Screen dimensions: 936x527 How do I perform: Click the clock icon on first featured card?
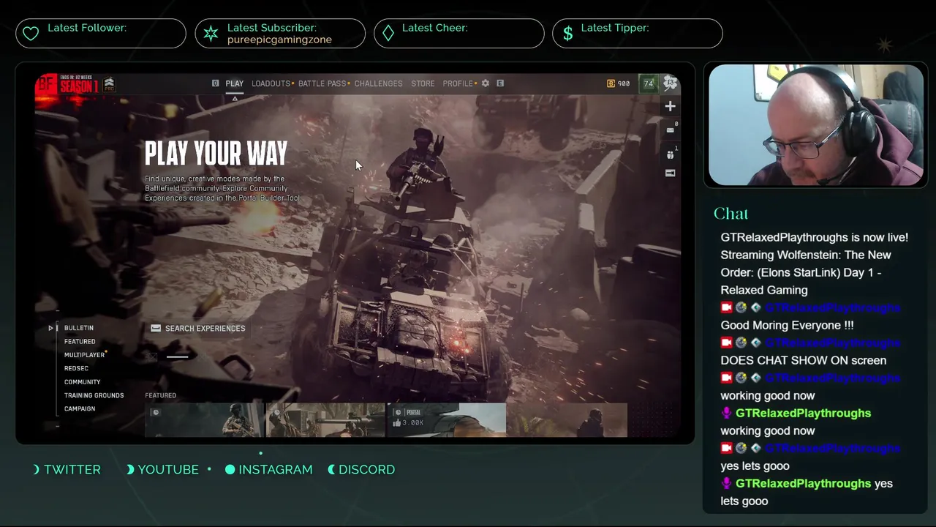pyautogui.click(x=155, y=412)
